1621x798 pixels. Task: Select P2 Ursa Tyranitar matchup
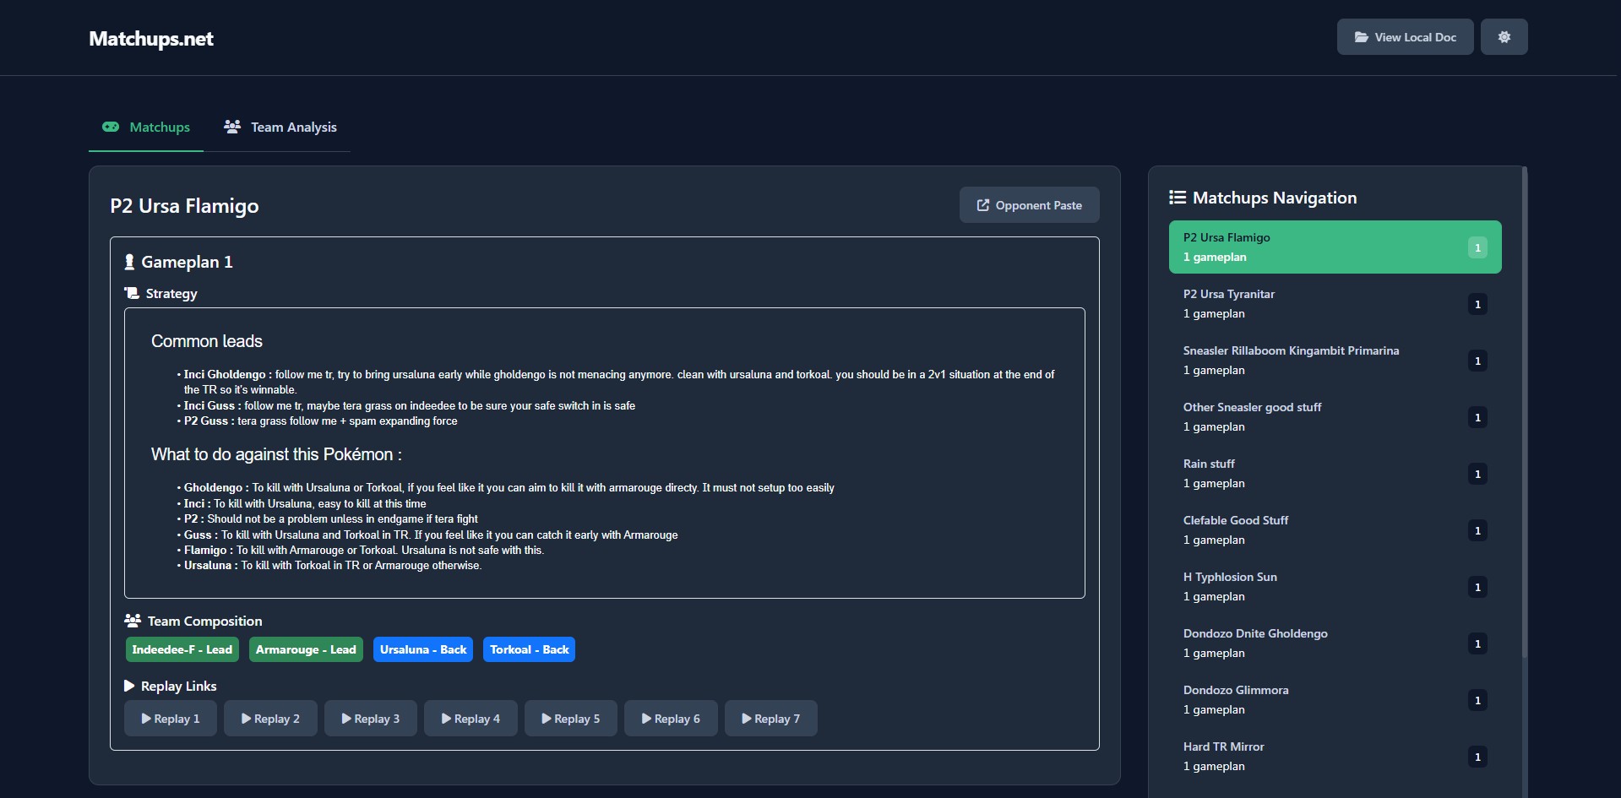click(x=1335, y=303)
